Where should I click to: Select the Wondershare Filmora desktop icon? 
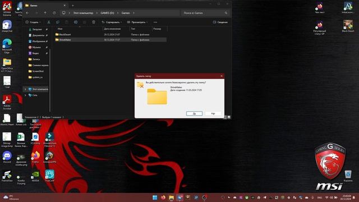(49, 140)
